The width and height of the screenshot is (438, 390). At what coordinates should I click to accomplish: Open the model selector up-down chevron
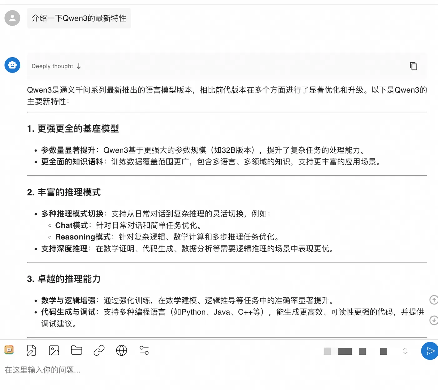tap(405, 351)
